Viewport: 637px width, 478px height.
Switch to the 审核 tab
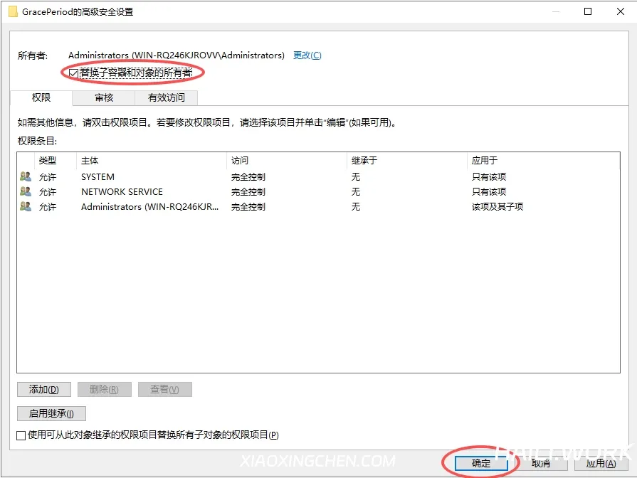coord(104,98)
